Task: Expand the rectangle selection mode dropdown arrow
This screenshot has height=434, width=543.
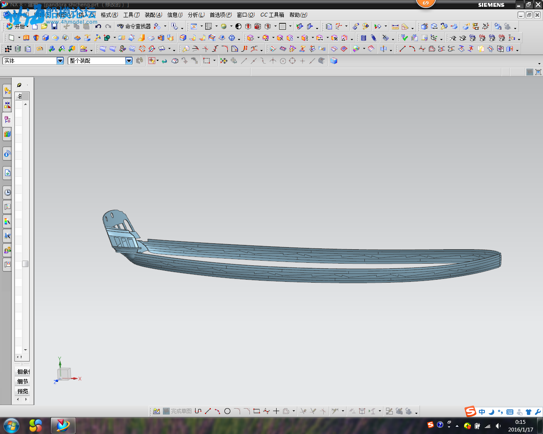Action: 214,61
